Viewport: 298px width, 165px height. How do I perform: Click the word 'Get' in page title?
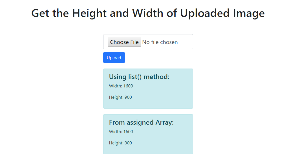(41, 13)
